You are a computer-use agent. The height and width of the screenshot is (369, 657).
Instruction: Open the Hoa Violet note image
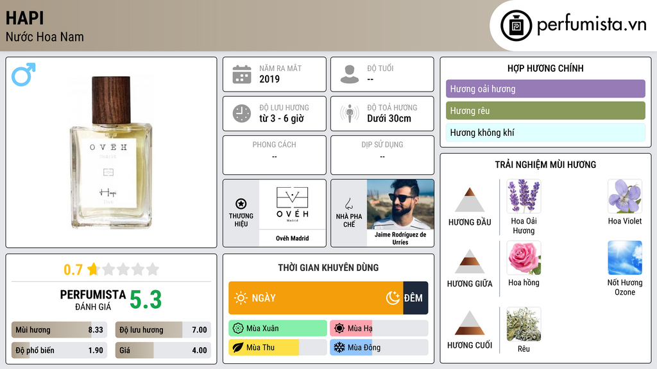pos(625,196)
